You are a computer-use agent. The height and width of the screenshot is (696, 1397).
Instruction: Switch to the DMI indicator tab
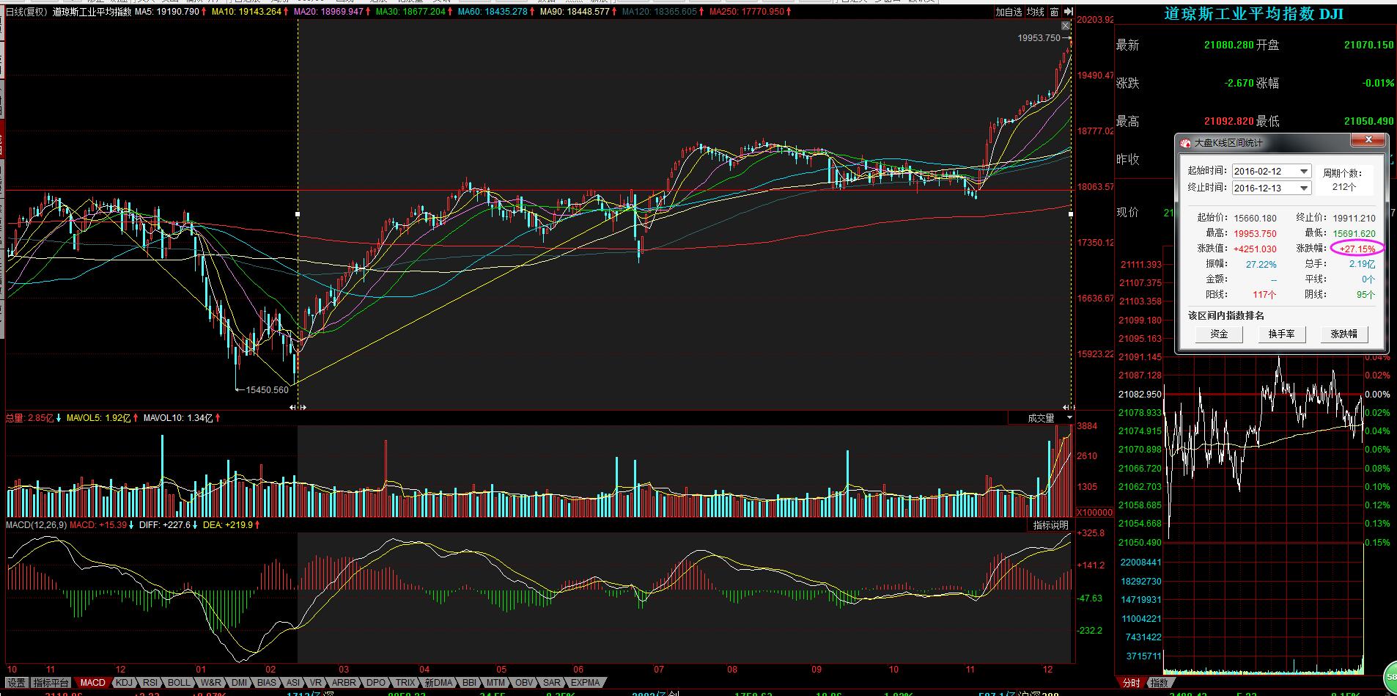pyautogui.click(x=239, y=683)
